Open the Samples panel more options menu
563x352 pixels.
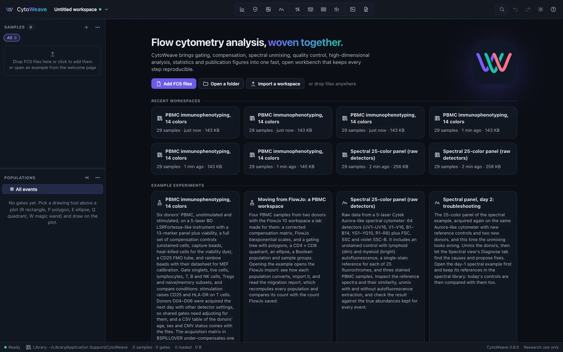[x=98, y=27]
